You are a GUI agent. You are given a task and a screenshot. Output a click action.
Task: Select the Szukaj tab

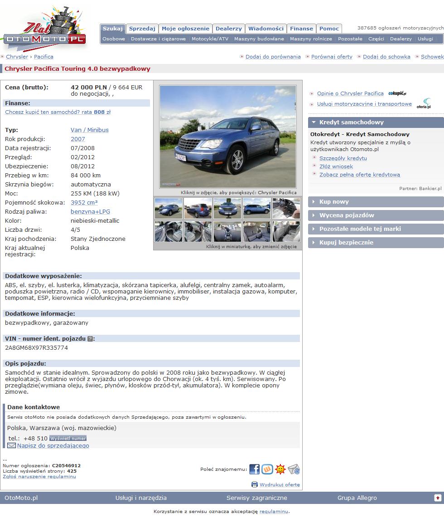click(x=112, y=29)
